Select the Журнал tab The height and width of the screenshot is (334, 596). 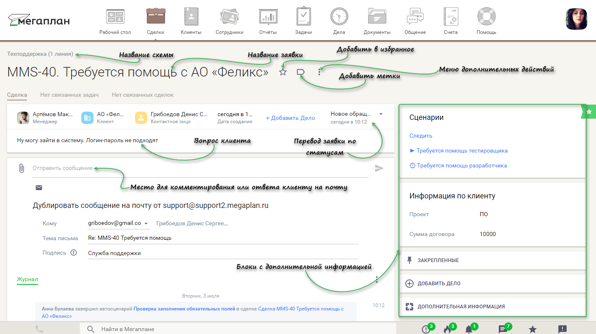(x=27, y=279)
